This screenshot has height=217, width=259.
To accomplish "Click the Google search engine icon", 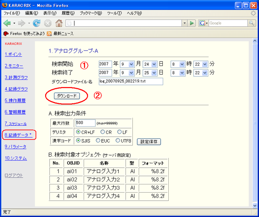I will (x=202, y=23).
